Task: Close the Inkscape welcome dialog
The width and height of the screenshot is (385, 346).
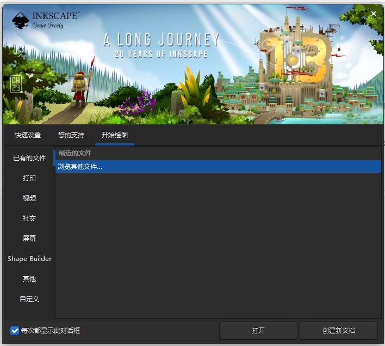Action: click(374, 14)
